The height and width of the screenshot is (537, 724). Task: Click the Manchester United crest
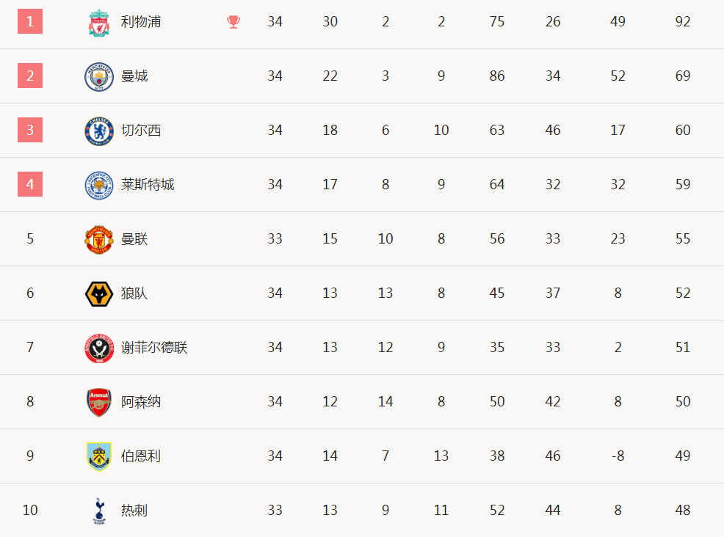coord(99,239)
